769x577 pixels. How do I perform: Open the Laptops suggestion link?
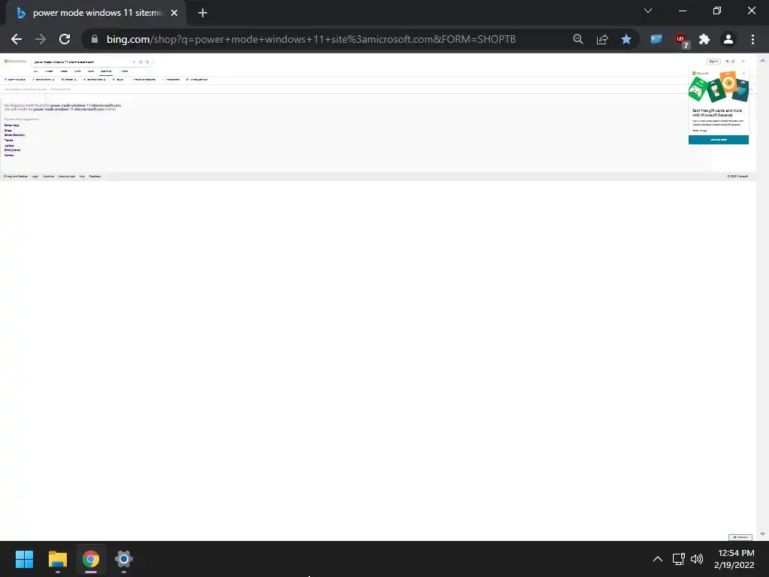(x=9, y=145)
